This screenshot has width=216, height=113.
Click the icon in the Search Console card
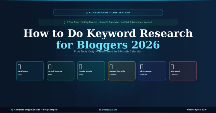point(50,67)
